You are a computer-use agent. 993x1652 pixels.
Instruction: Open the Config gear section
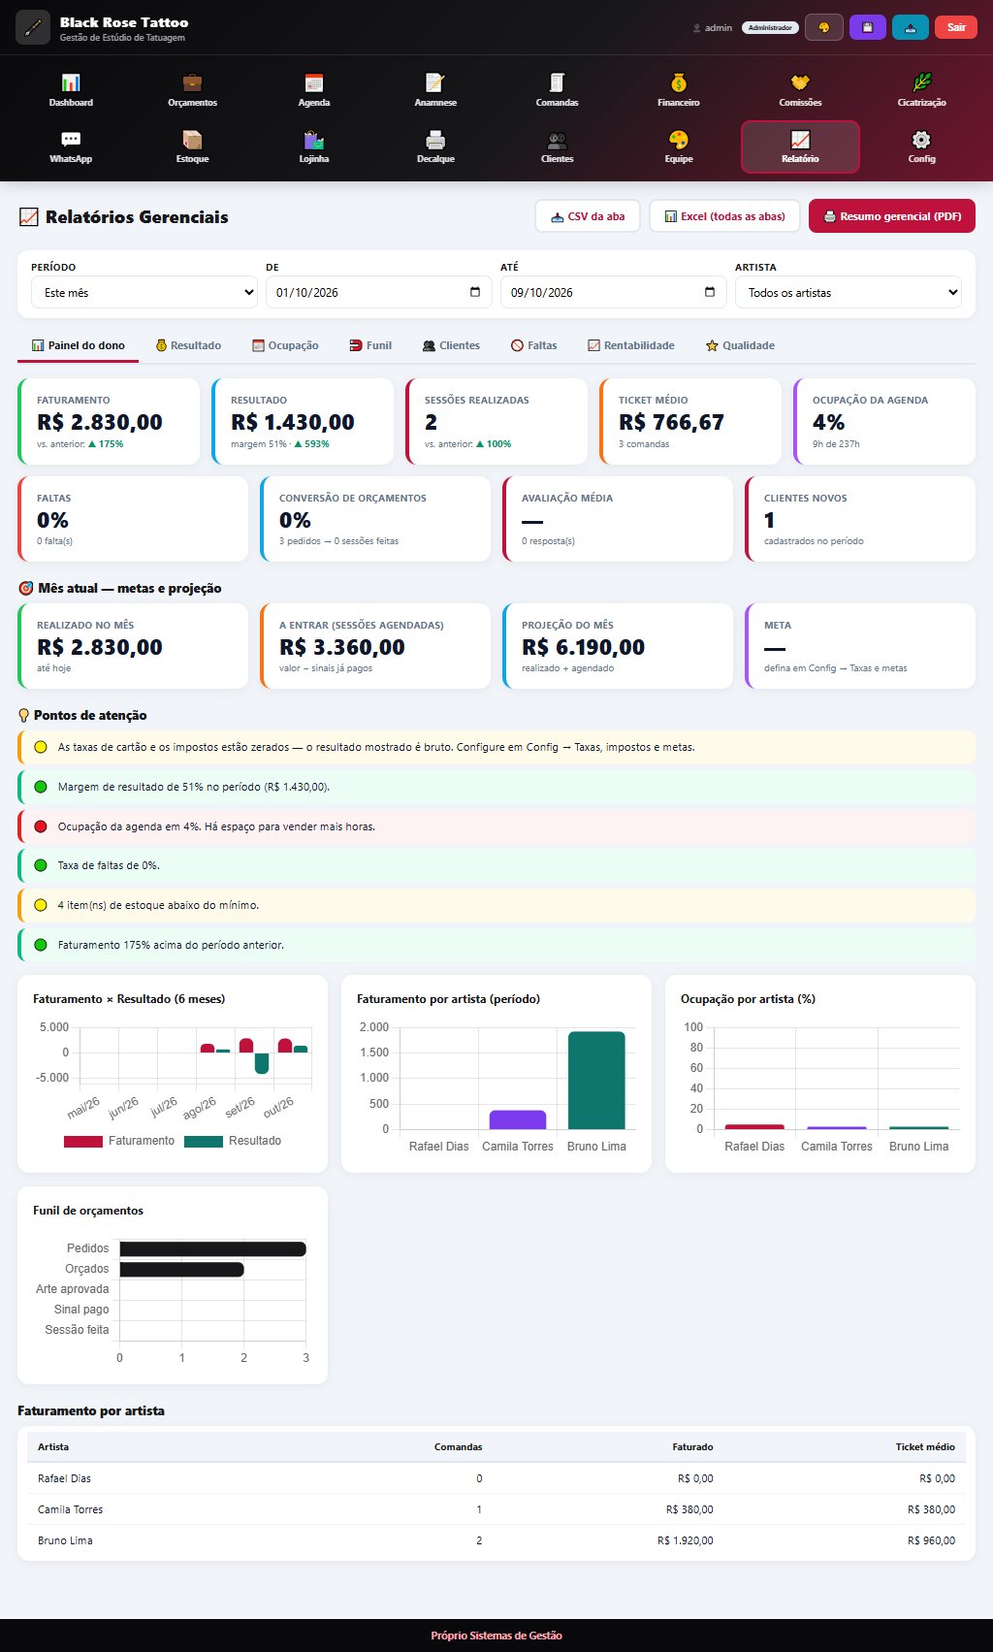click(921, 146)
